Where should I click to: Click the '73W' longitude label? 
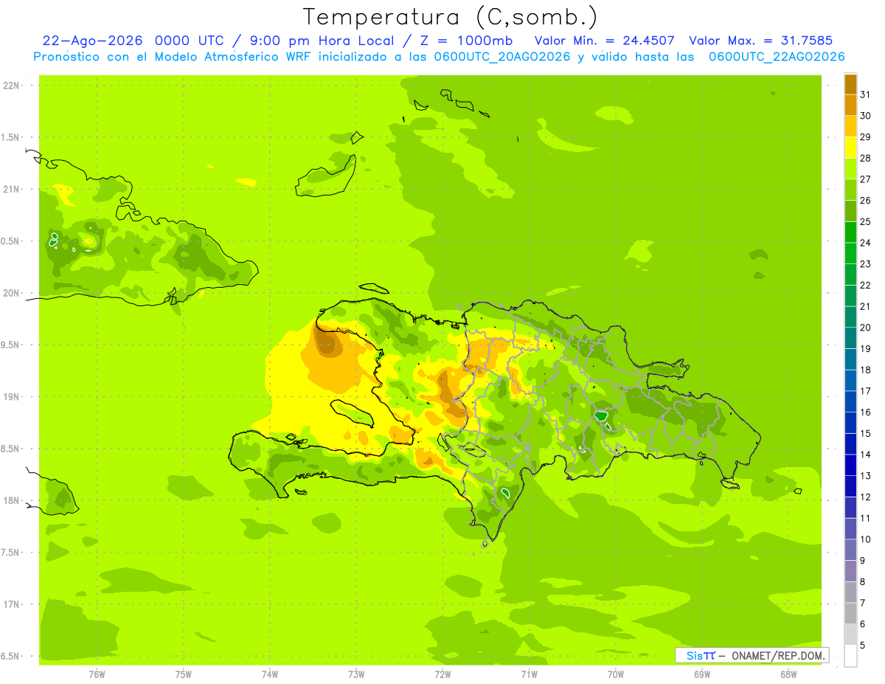point(356,674)
